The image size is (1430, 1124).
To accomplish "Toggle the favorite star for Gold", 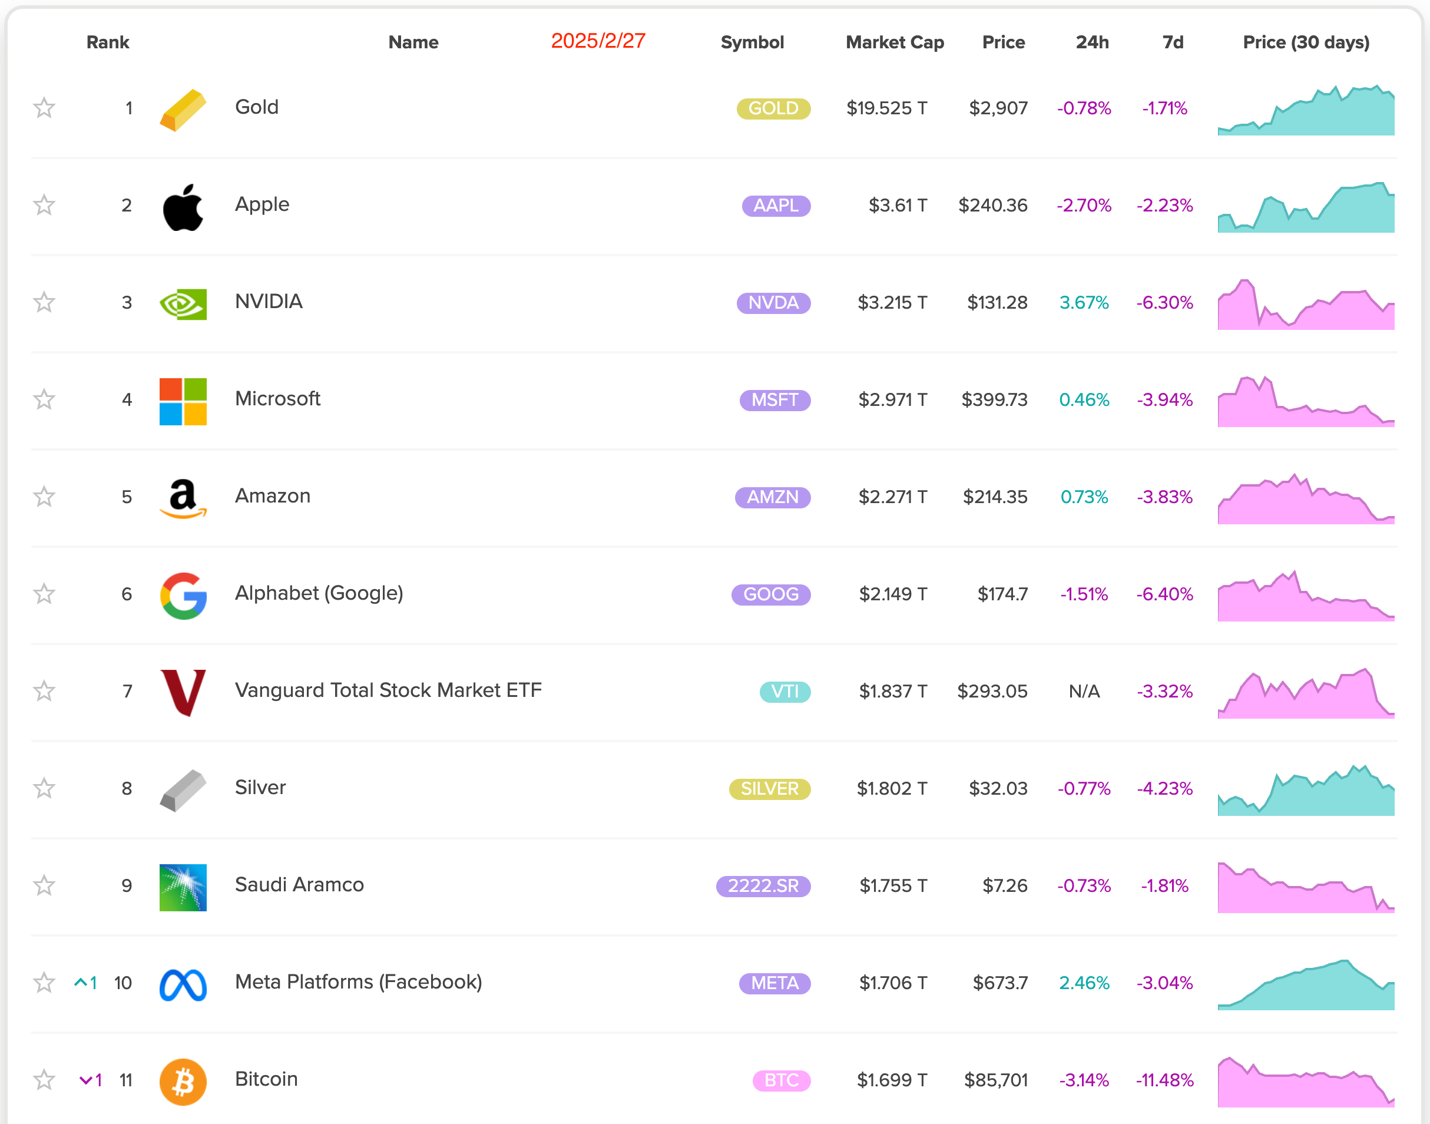I will 44,108.
